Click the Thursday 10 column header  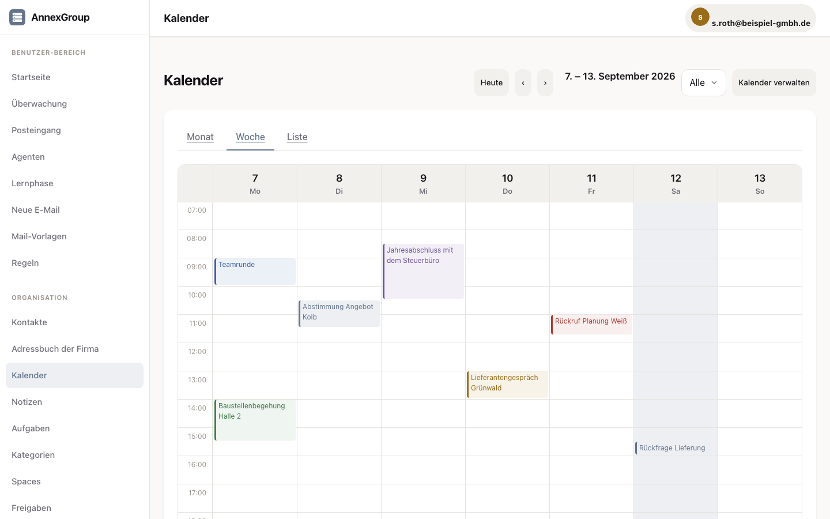(x=508, y=183)
